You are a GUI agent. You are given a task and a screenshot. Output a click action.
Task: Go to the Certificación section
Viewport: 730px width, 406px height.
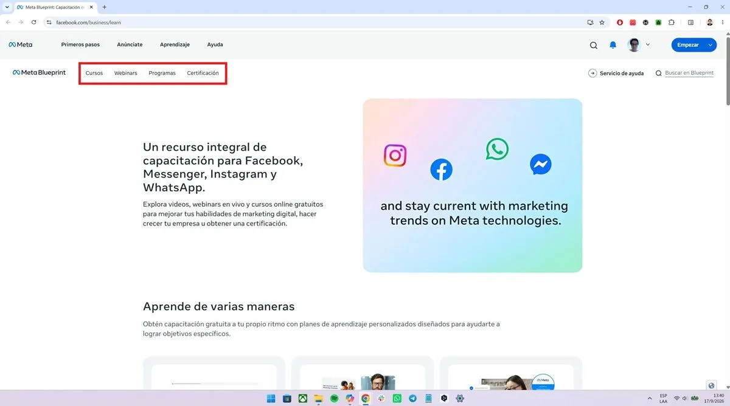[203, 73]
